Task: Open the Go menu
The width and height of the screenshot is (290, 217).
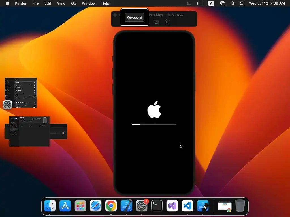Action: click(74, 3)
